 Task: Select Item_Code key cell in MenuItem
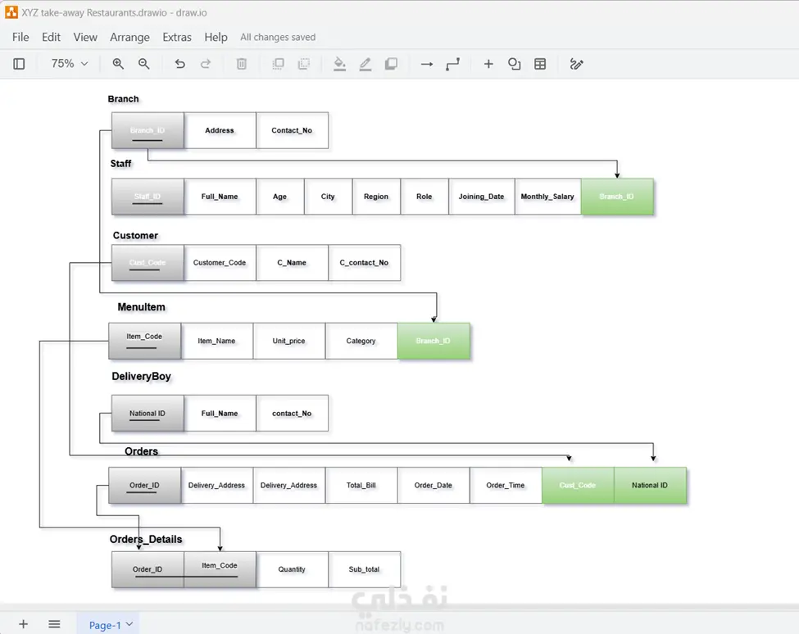(144, 341)
